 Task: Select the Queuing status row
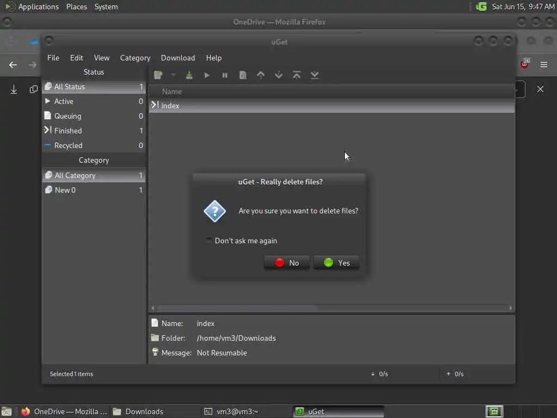94,116
